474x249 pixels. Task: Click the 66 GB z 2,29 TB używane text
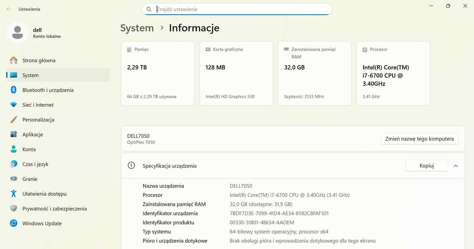coord(152,96)
